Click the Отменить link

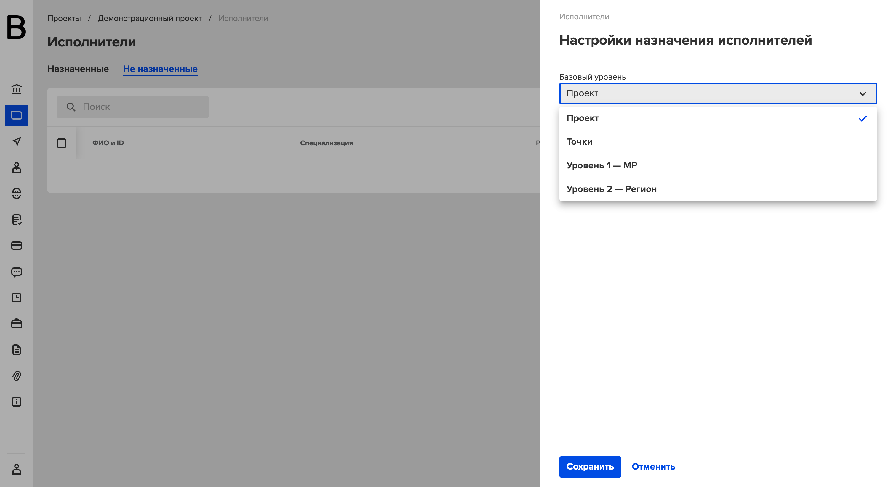click(x=653, y=467)
